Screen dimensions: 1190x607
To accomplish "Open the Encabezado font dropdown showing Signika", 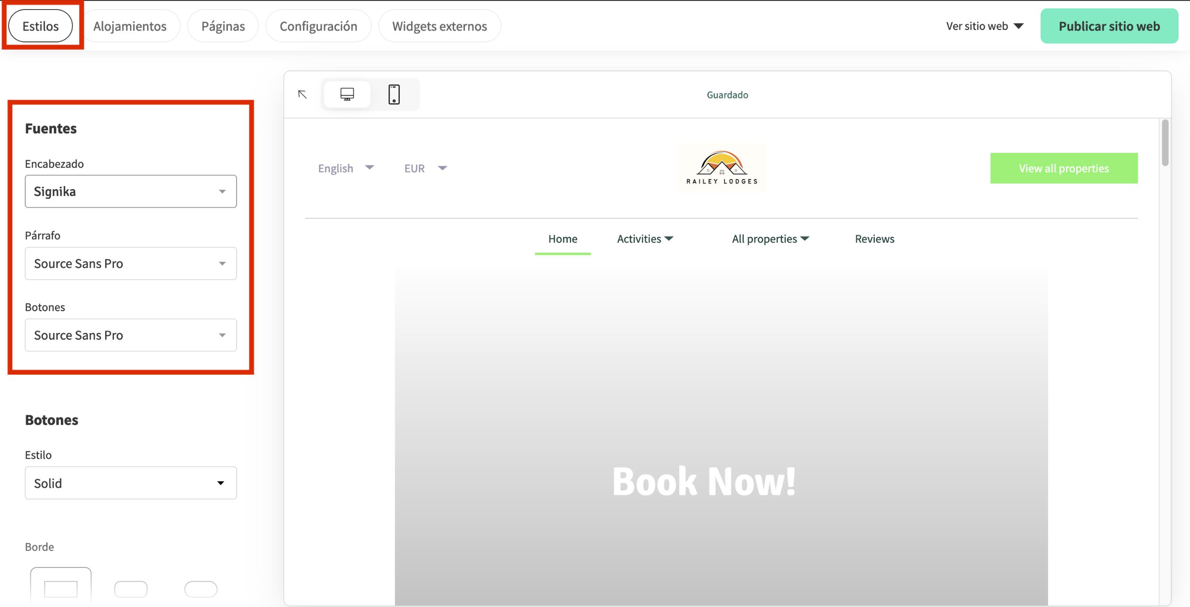I will click(130, 191).
